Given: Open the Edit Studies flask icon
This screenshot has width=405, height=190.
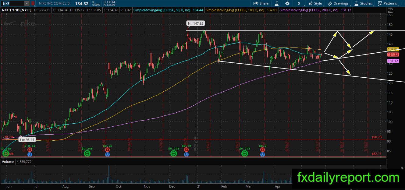Looking at the screenshot, I should (277, 3).
